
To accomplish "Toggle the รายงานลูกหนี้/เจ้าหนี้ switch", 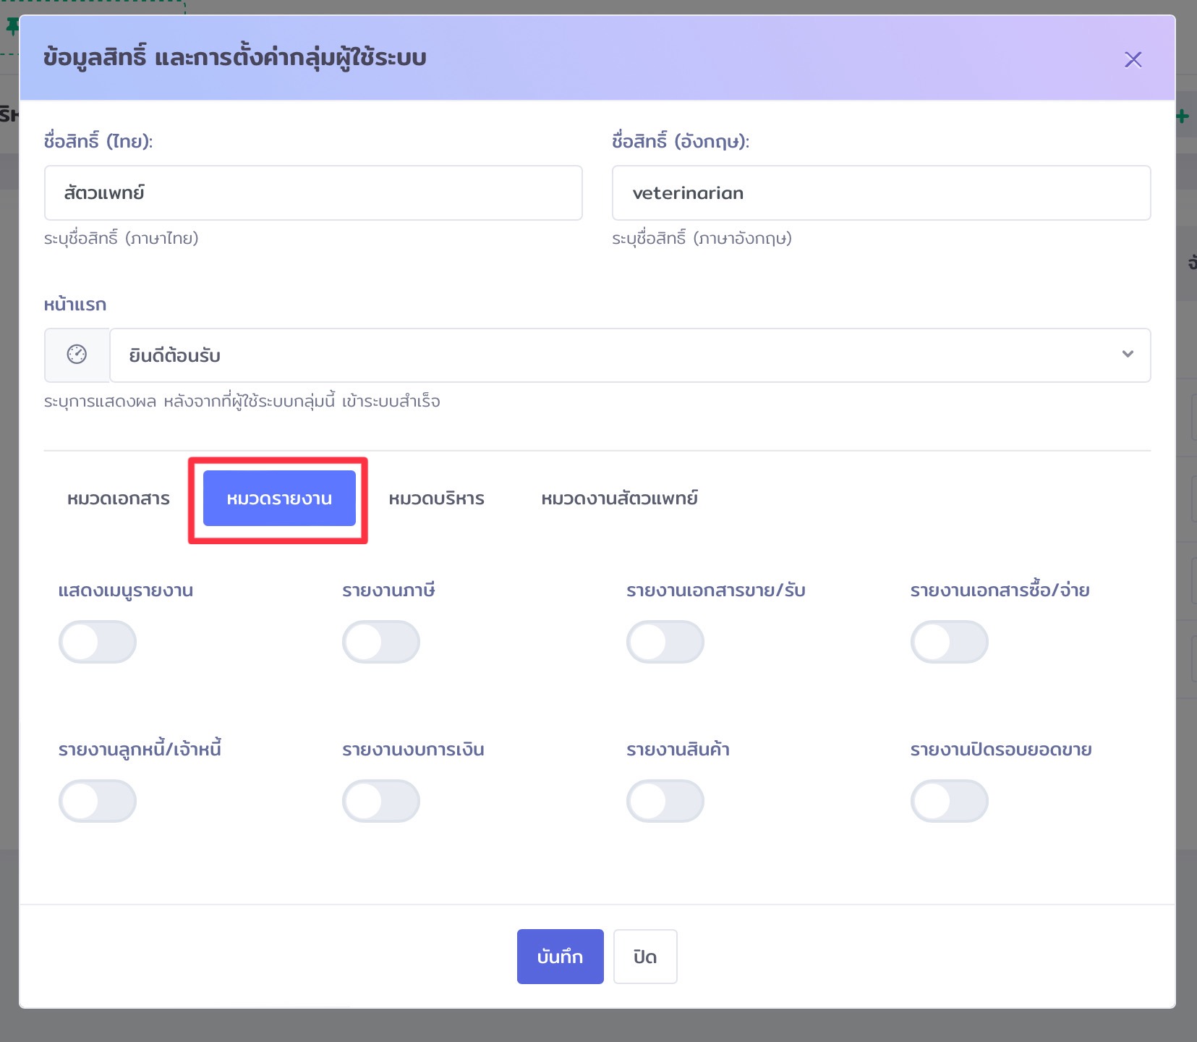I will click(x=98, y=801).
